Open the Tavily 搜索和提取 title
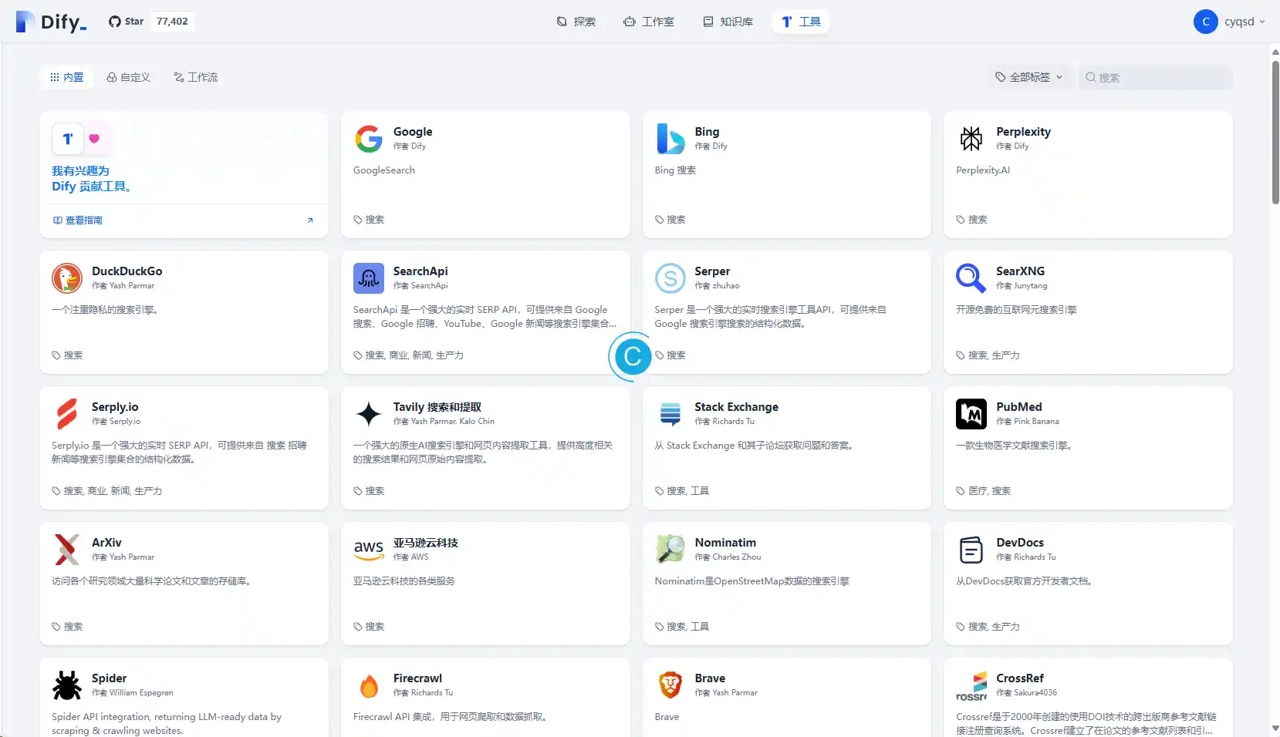This screenshot has width=1280, height=737. [x=437, y=407]
